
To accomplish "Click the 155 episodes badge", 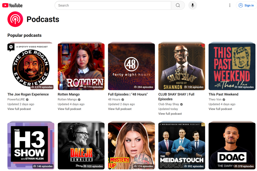I will [x=194, y=87].
